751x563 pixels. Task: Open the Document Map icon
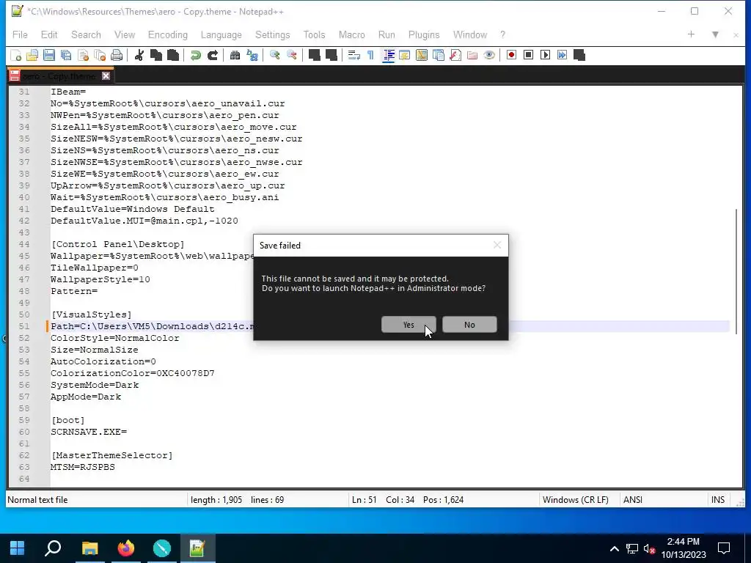coord(422,56)
